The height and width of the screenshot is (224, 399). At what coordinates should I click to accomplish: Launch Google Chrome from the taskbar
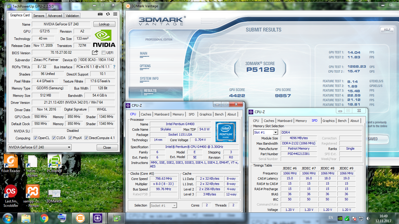44,218
